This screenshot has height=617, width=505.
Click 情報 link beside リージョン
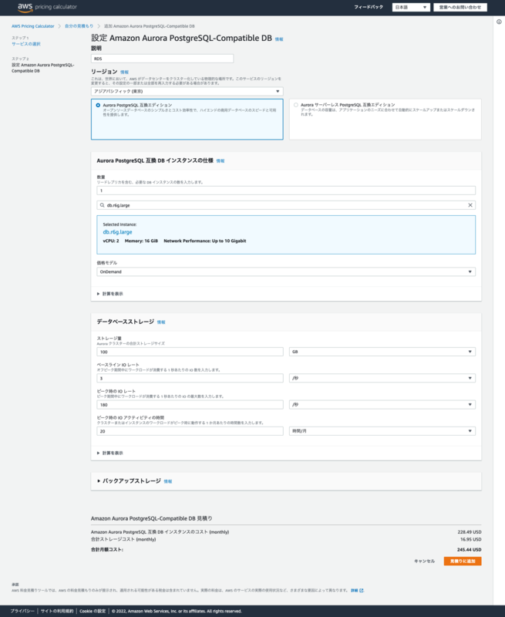(124, 72)
